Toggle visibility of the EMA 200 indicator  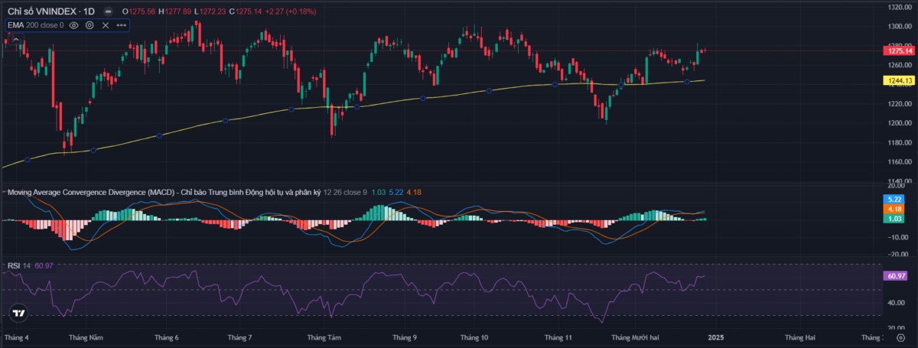click(74, 25)
